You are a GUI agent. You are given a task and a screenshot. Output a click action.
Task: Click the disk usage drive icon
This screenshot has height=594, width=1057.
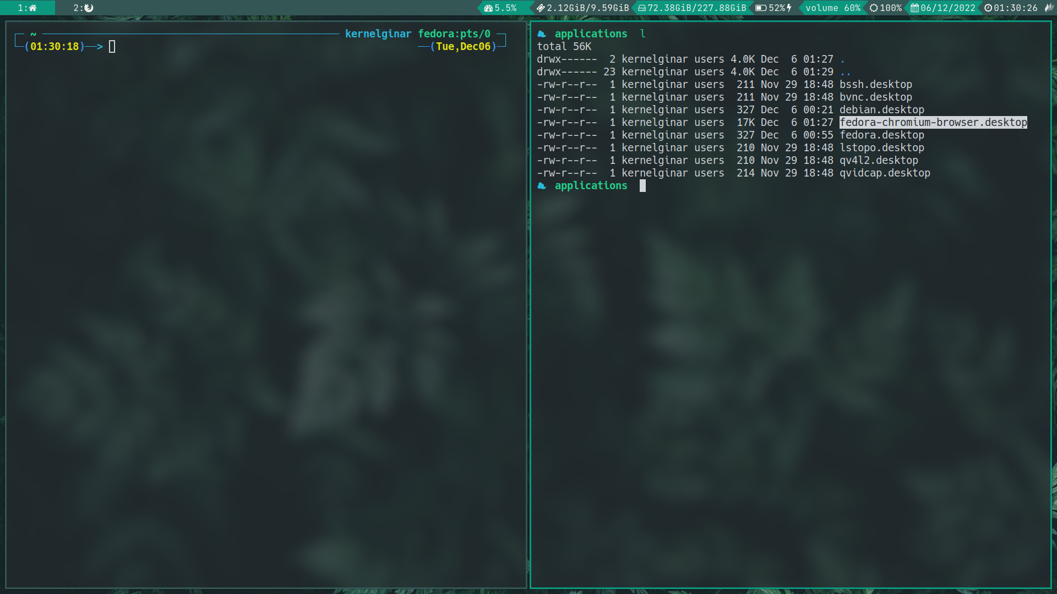[x=642, y=8]
